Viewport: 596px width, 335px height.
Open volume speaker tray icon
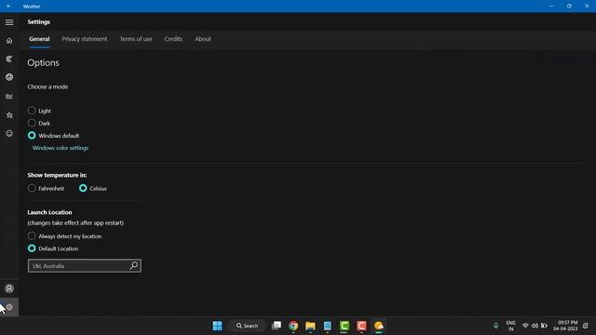pyautogui.click(x=535, y=326)
